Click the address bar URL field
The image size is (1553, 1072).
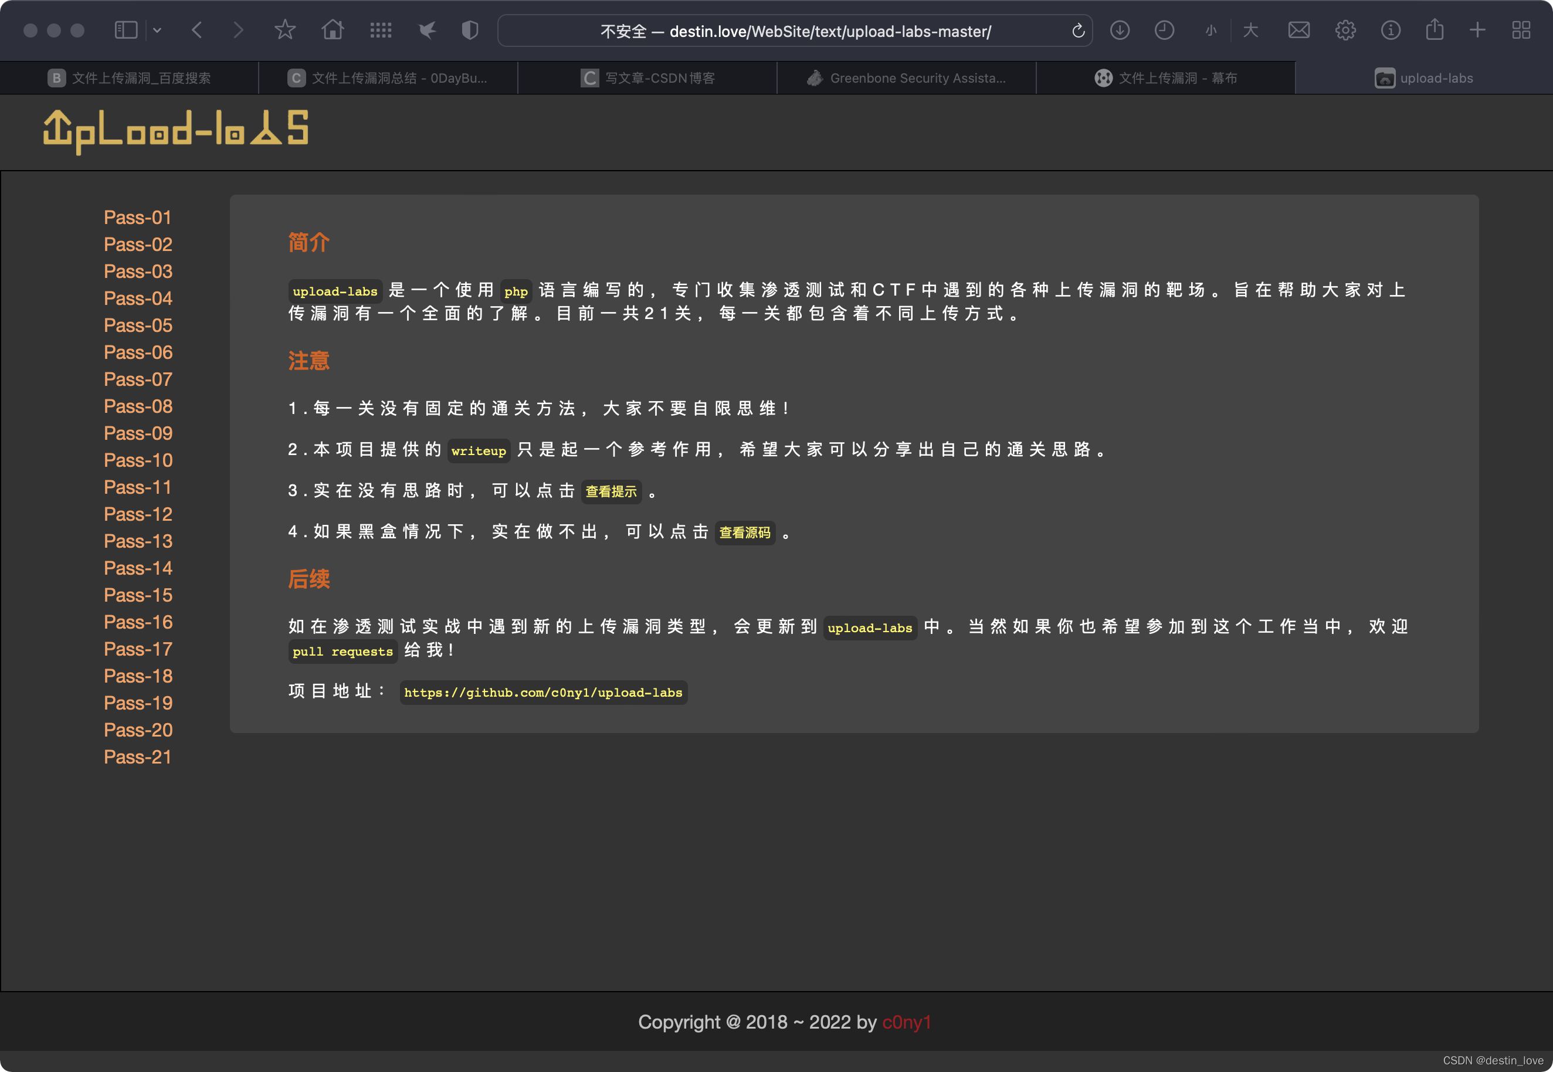[795, 31]
